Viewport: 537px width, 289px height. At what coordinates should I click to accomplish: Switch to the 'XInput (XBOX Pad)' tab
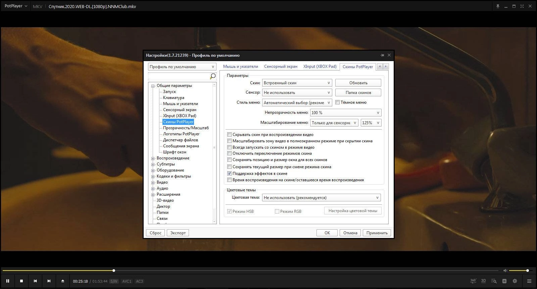click(320, 66)
